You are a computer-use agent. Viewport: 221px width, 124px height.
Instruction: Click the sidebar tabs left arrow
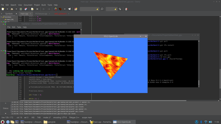click(x=1, y=14)
